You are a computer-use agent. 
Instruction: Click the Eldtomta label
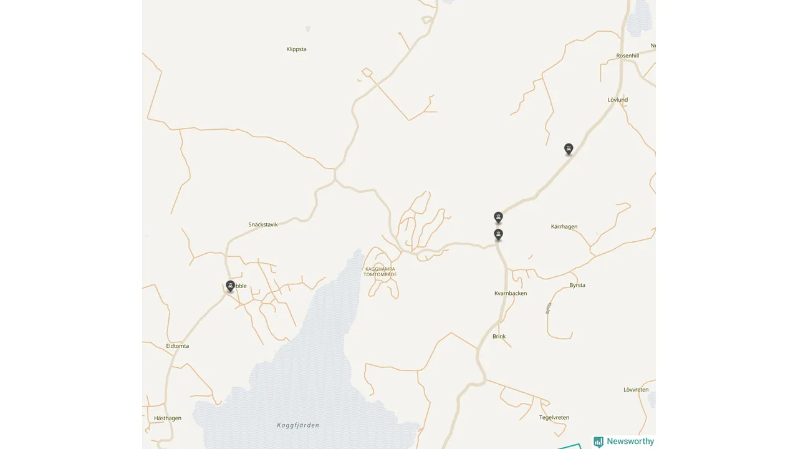pos(178,346)
